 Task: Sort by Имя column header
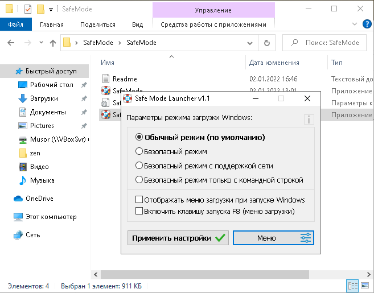click(x=108, y=63)
